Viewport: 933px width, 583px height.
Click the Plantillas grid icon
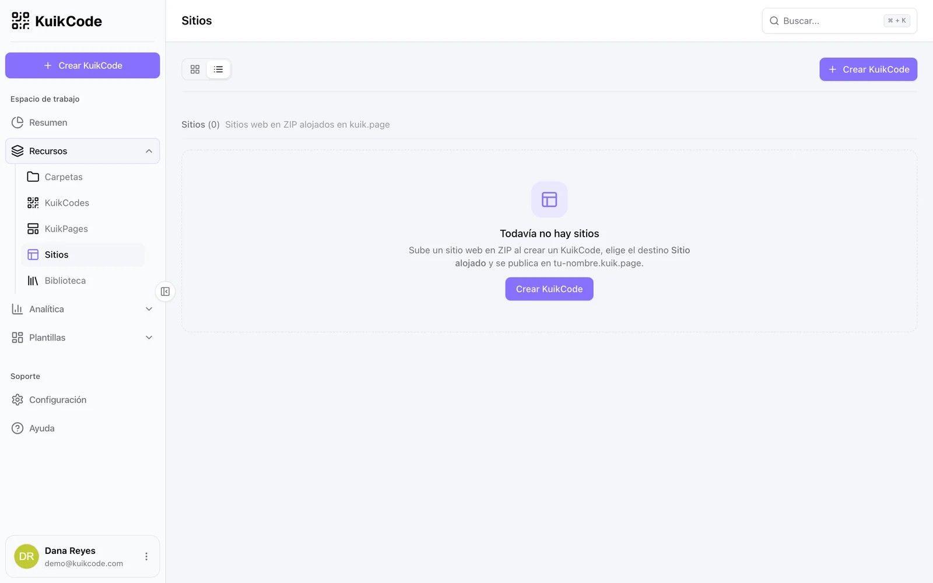(17, 338)
